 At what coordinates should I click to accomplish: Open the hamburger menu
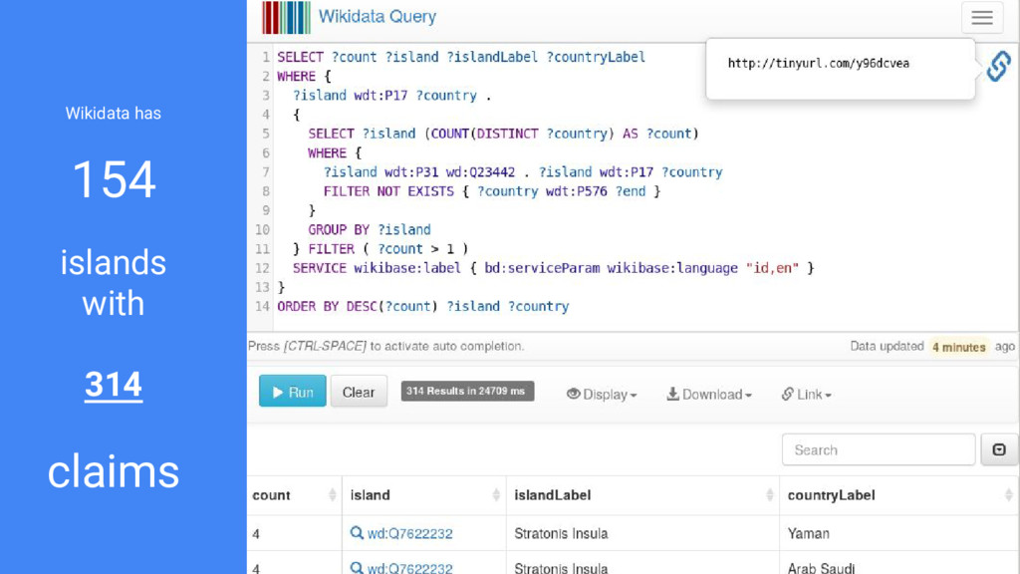[x=982, y=18]
